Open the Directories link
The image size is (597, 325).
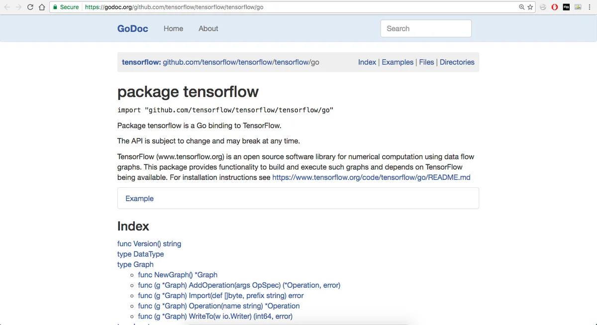(x=457, y=62)
